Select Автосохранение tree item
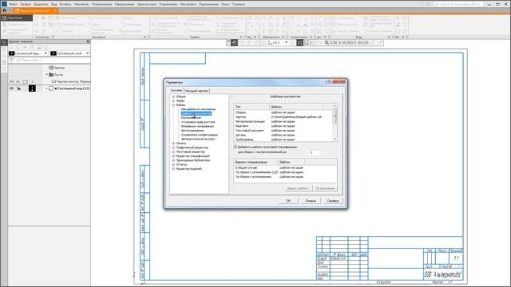The height and width of the screenshot is (287, 511). tap(192, 131)
